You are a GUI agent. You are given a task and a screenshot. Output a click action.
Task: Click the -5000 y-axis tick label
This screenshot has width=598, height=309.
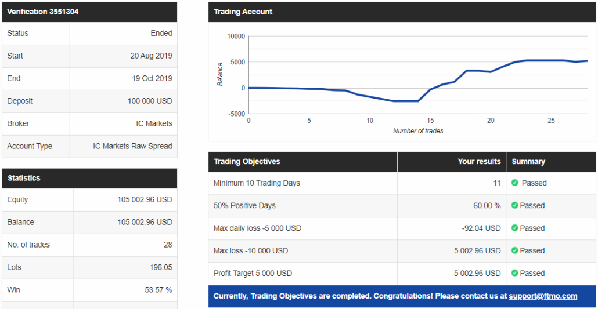click(x=236, y=114)
